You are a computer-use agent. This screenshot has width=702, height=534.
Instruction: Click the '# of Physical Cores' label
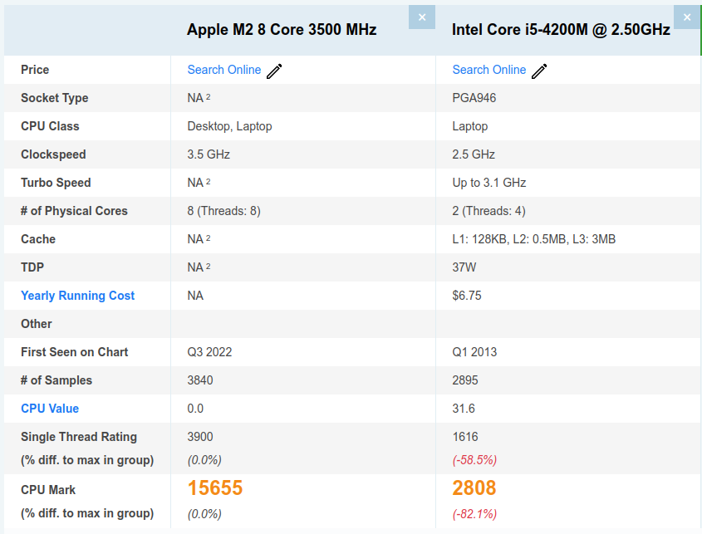click(x=74, y=211)
